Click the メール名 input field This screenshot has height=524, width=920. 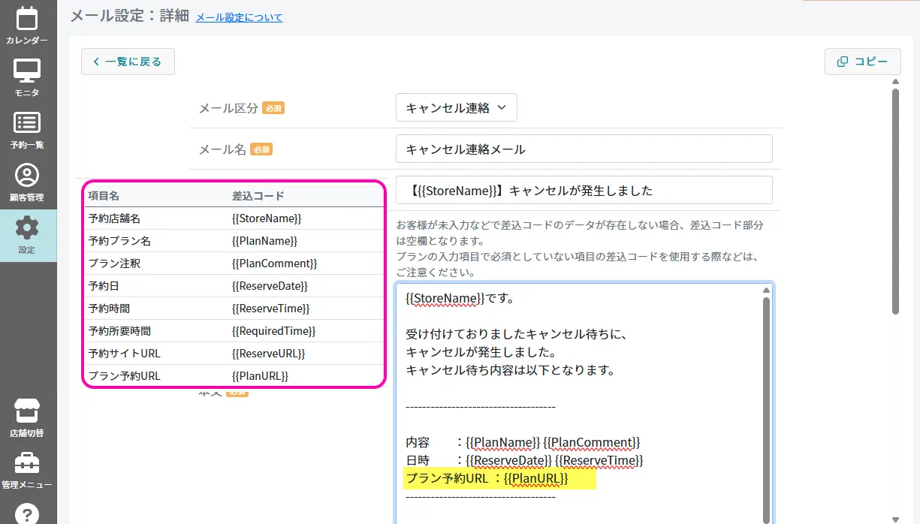[x=584, y=149]
